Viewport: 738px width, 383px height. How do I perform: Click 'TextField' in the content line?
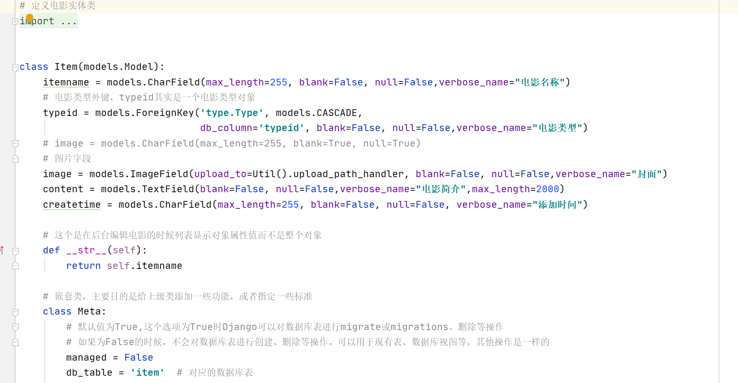tap(171, 189)
